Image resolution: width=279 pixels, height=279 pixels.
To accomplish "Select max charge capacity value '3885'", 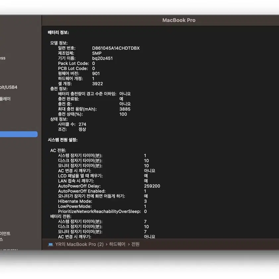I will click(x=125, y=109).
